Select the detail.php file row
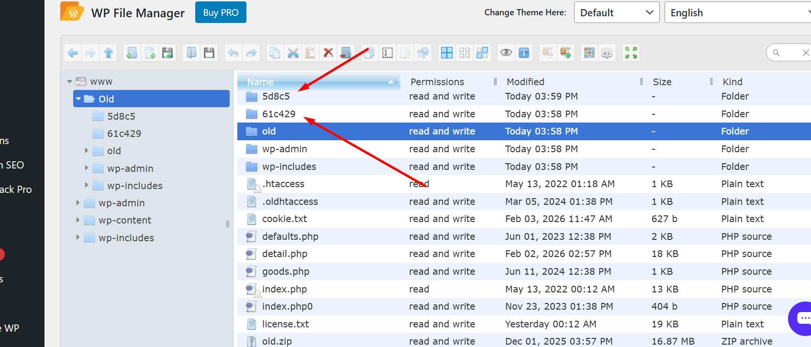This screenshot has width=811, height=347. 285,254
